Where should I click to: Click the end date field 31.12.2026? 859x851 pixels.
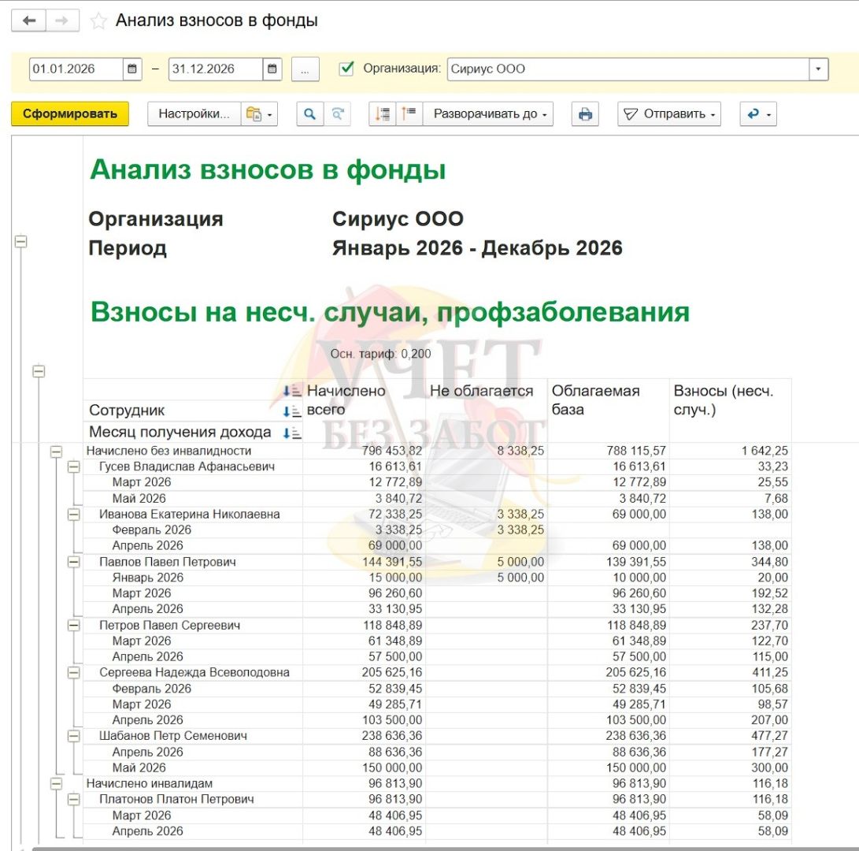tap(216, 69)
